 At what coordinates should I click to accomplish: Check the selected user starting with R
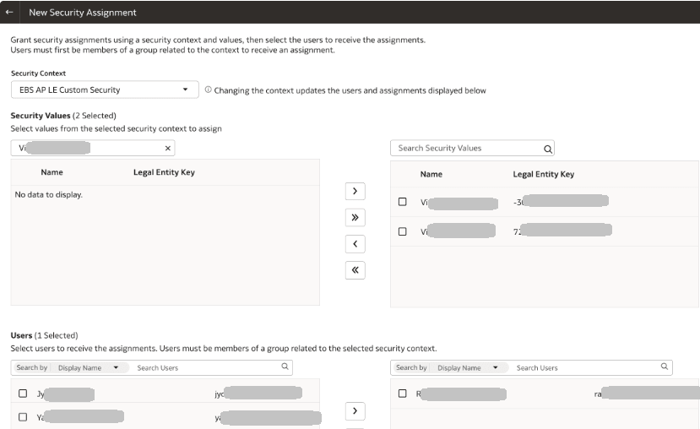402,394
